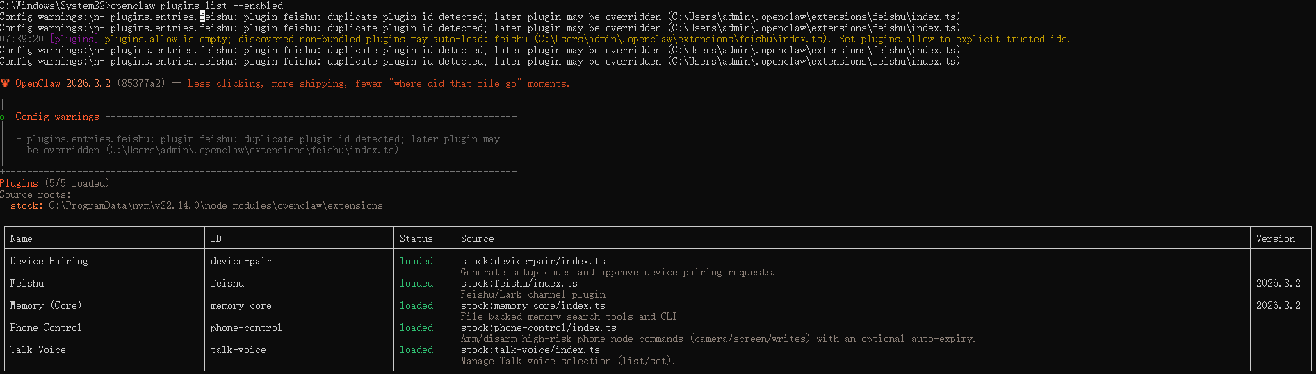The width and height of the screenshot is (1316, 374).
Task: Click 'Manage Talk voice selection' description
Action: [568, 361]
